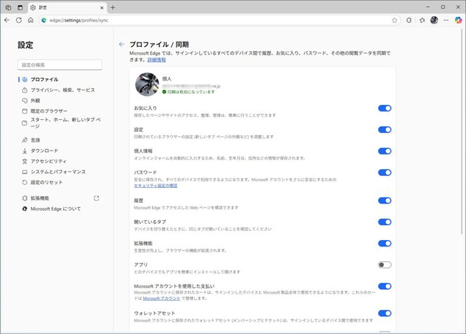Reload the page with the refresh icon
Image resolution: width=466 pixels, height=334 pixels.
[19, 20]
